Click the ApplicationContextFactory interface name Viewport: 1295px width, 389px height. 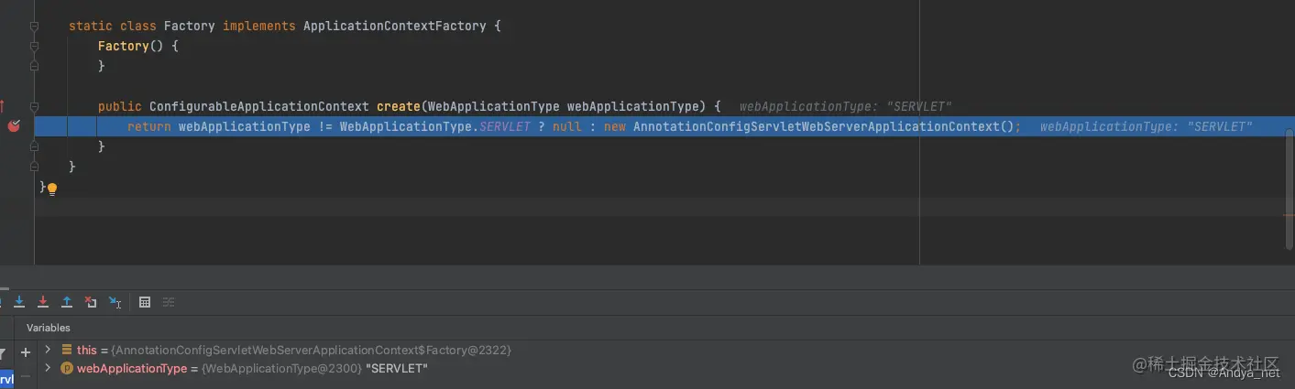pyautogui.click(x=395, y=26)
